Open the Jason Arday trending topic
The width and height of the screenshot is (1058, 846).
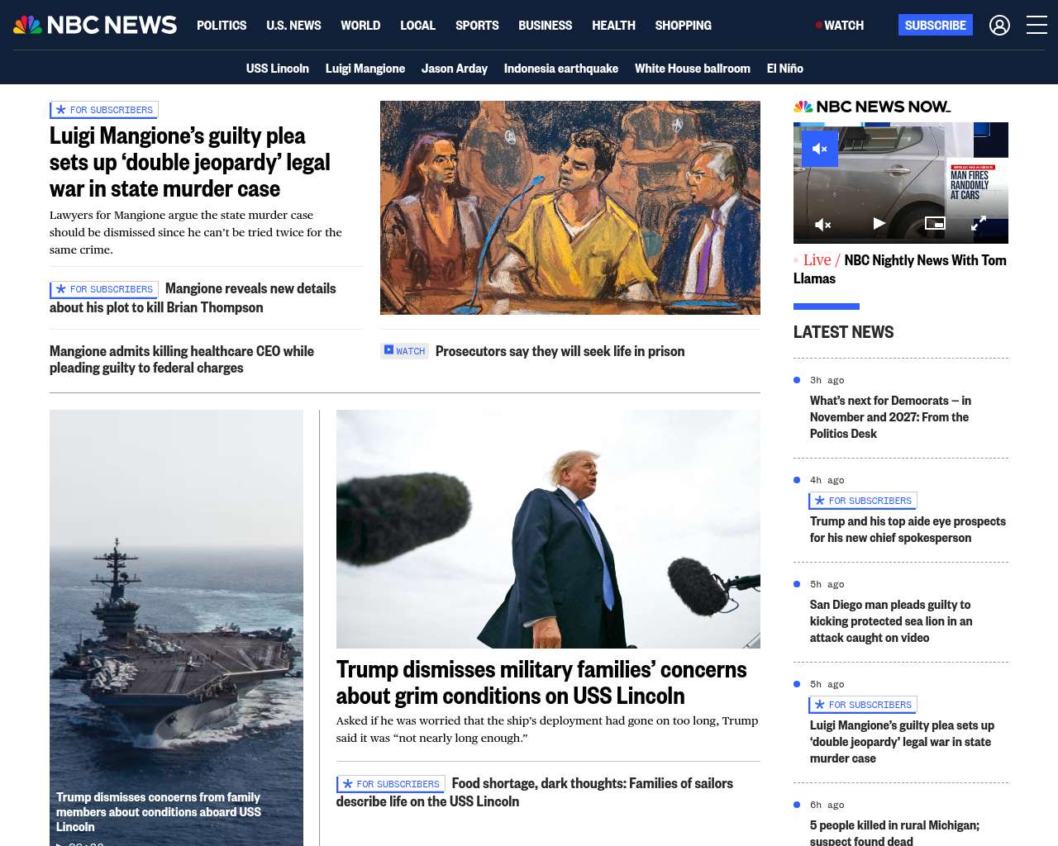(455, 69)
